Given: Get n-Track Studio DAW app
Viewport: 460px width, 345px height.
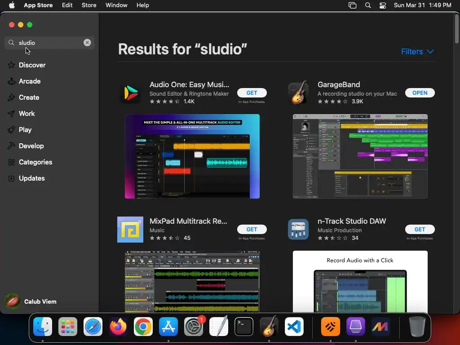Looking at the screenshot, I should point(420,230).
